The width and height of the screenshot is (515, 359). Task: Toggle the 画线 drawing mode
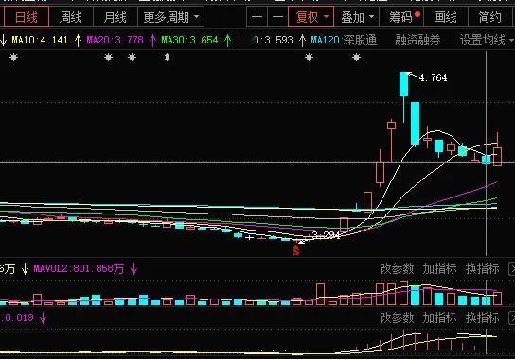click(x=445, y=17)
